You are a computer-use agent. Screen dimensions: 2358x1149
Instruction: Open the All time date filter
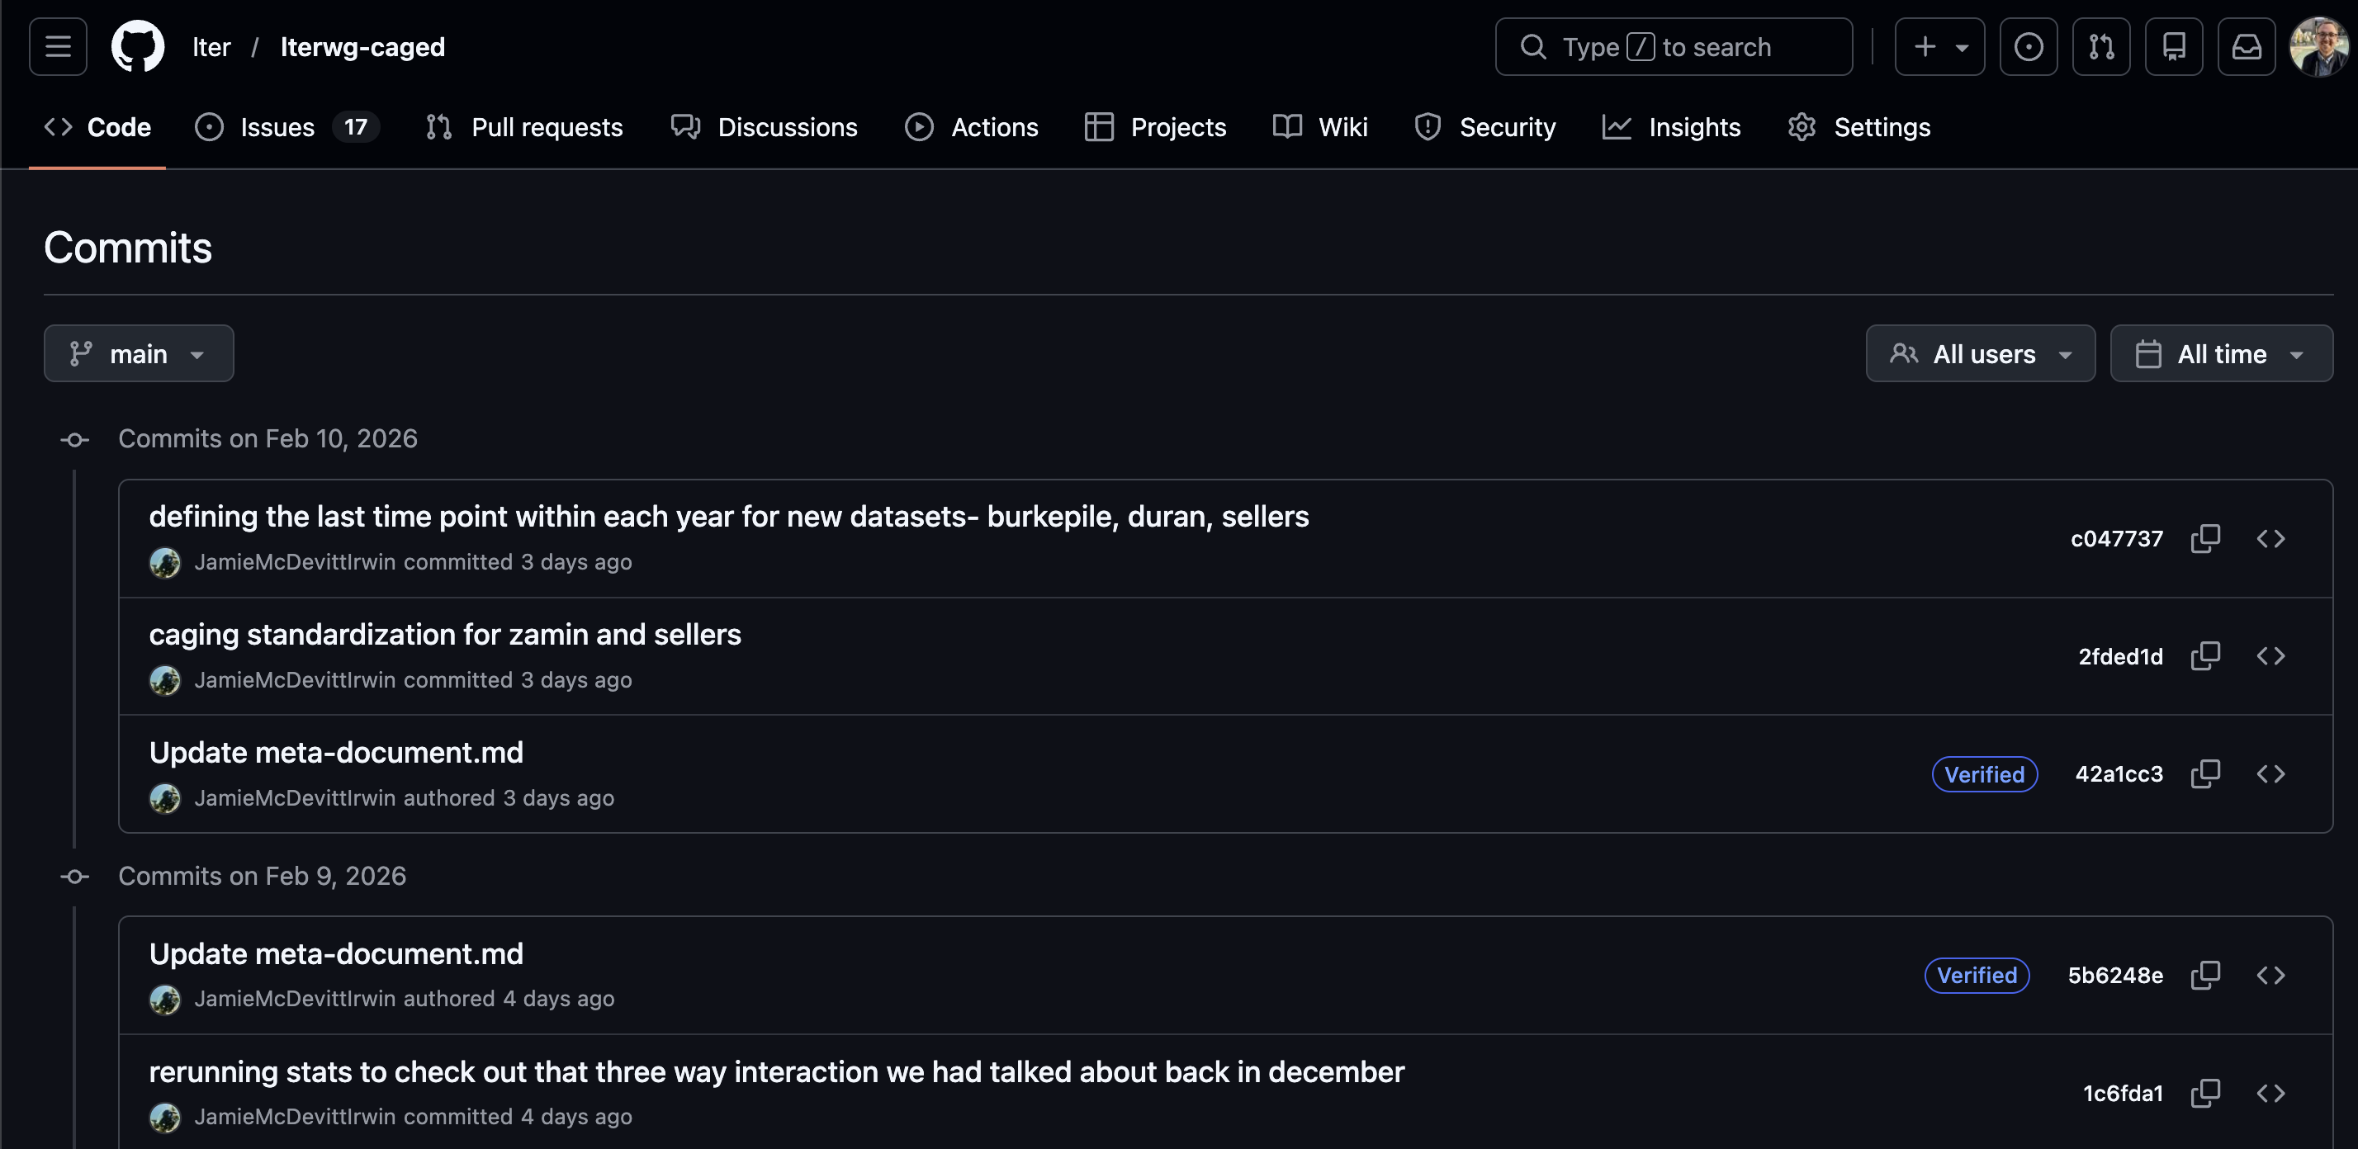tap(2221, 353)
